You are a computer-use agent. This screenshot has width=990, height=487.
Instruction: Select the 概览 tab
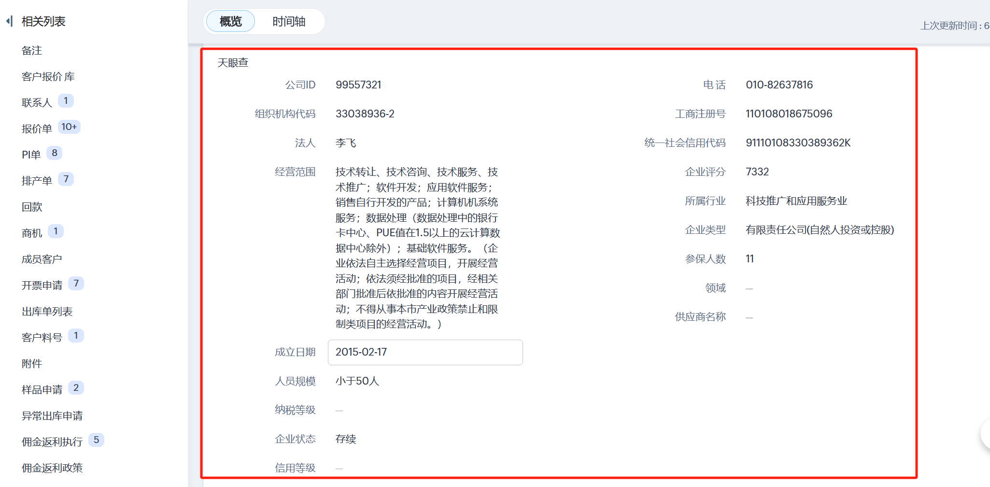[x=230, y=21]
